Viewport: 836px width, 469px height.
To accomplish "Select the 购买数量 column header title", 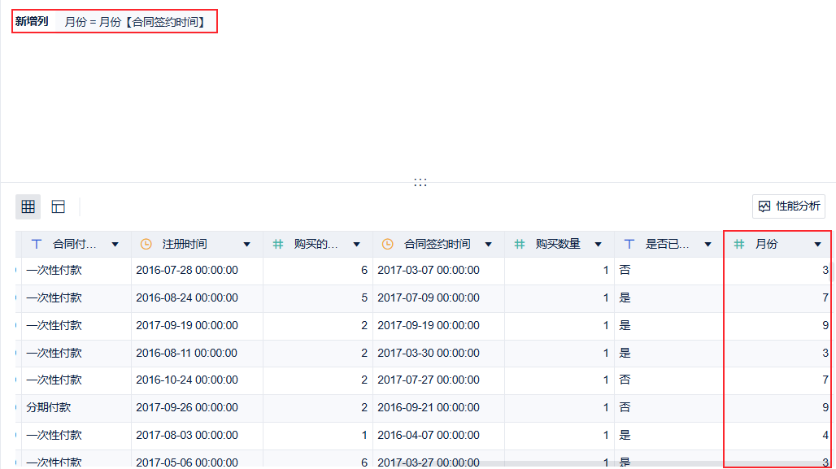I will [x=558, y=244].
